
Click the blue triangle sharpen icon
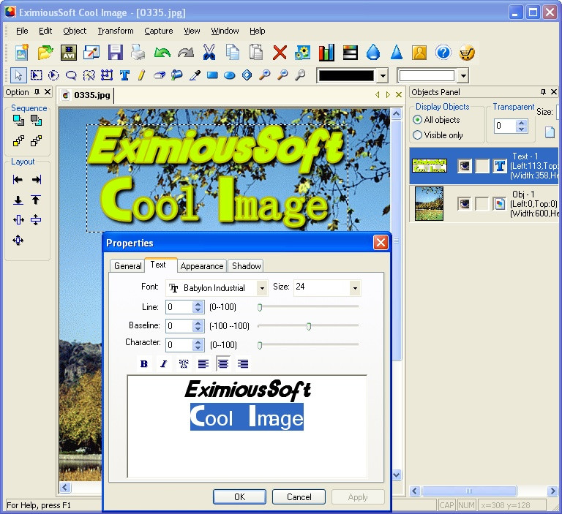pyautogui.click(x=397, y=53)
